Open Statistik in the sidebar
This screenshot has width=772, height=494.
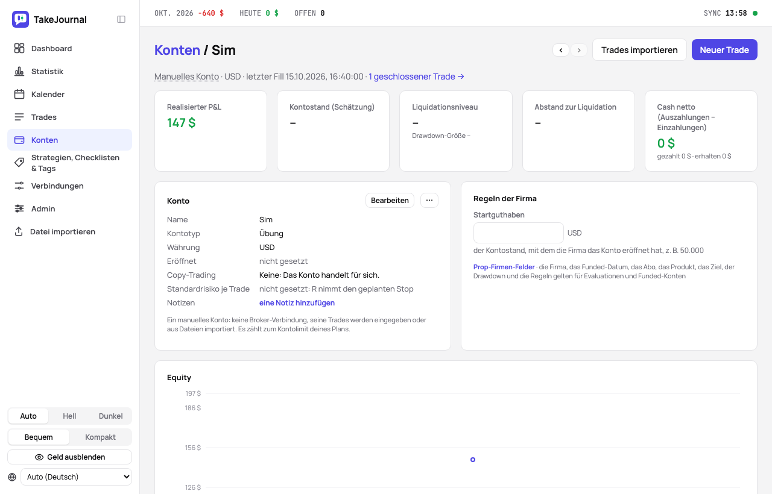coord(69,71)
